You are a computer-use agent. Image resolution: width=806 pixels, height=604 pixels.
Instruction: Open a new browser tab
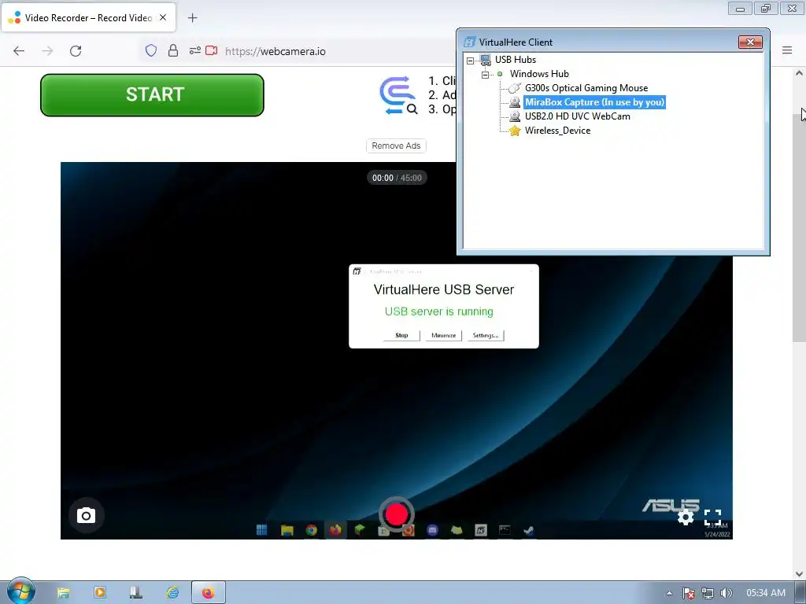192,18
